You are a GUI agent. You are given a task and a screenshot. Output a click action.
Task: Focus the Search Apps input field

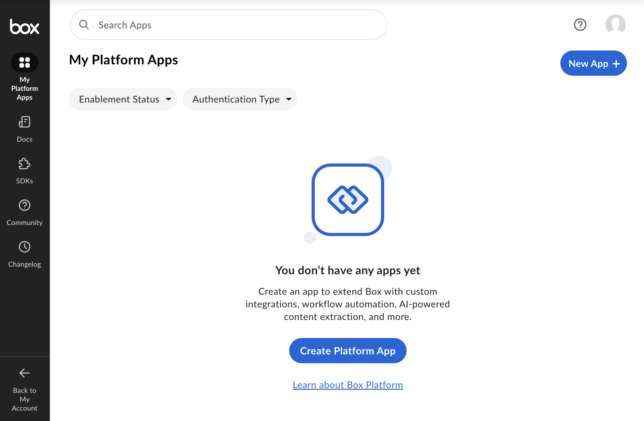click(x=234, y=25)
